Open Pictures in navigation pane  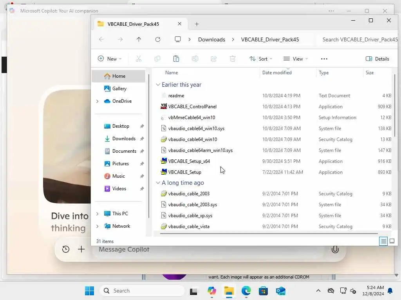click(x=118, y=164)
